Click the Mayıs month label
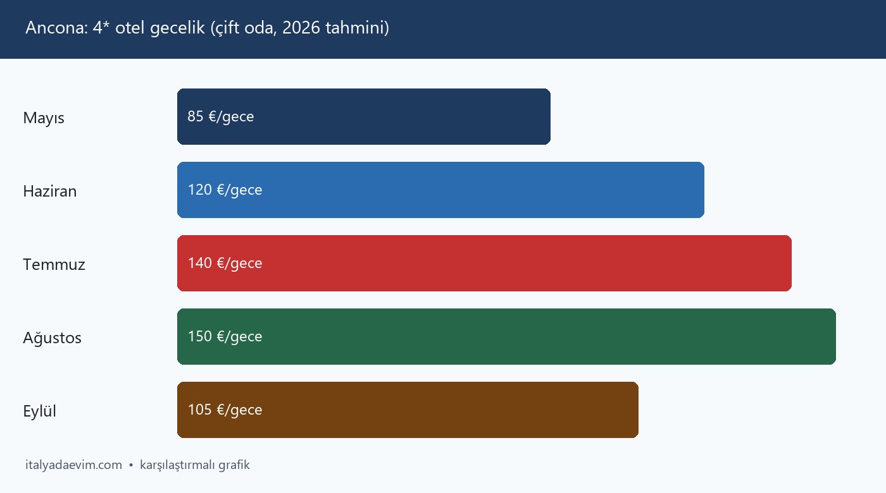This screenshot has height=493, width=886. click(x=44, y=118)
